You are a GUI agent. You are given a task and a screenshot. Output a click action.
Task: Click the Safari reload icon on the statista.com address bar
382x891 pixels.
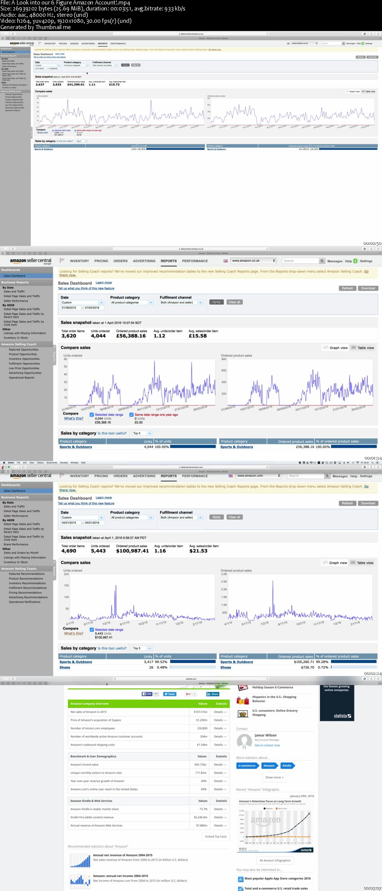267,679
